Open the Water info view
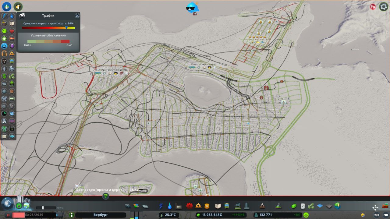The height and width of the screenshot is (219, 390). (12, 16)
